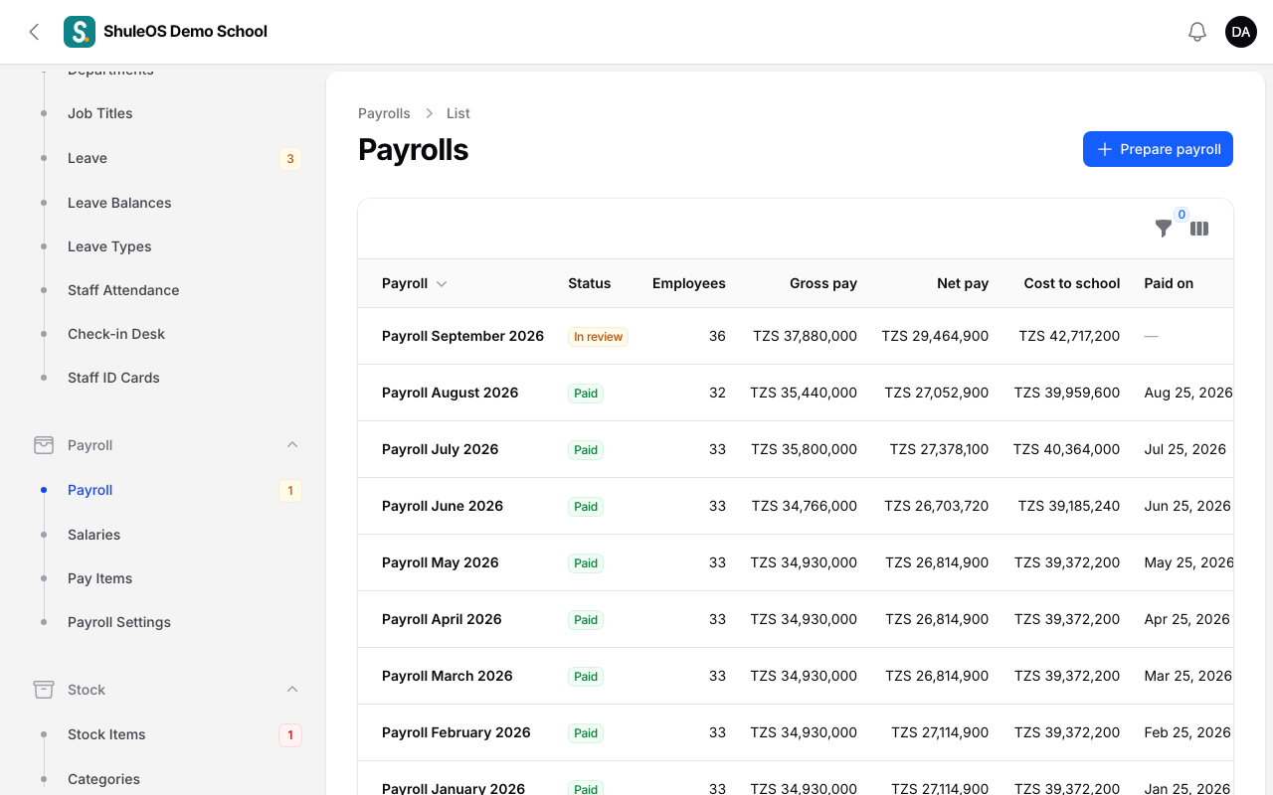Collapse the Payroll sidebar group
The width and height of the screenshot is (1273, 795).
tap(292, 445)
